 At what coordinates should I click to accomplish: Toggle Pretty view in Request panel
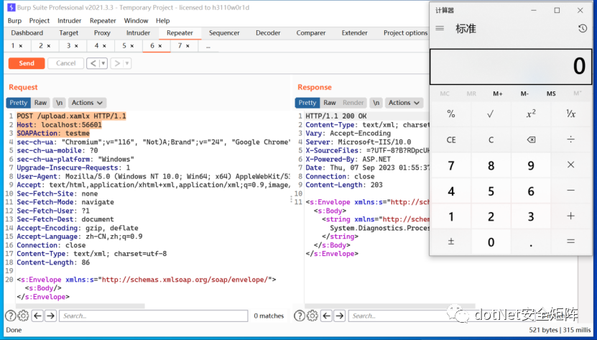(x=19, y=103)
